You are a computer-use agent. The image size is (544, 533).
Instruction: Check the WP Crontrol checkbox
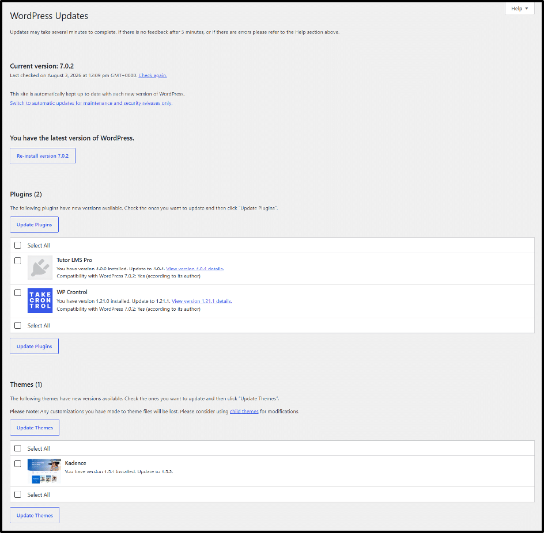[x=18, y=293]
